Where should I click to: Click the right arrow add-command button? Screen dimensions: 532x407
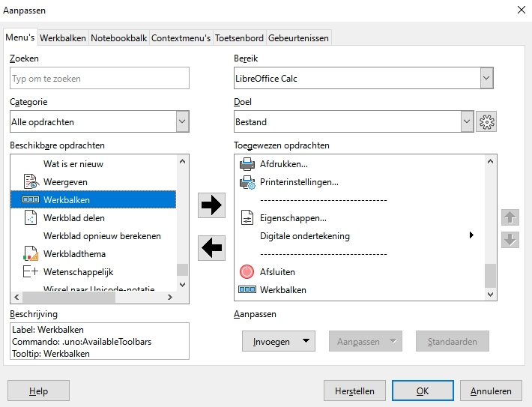[212, 205]
